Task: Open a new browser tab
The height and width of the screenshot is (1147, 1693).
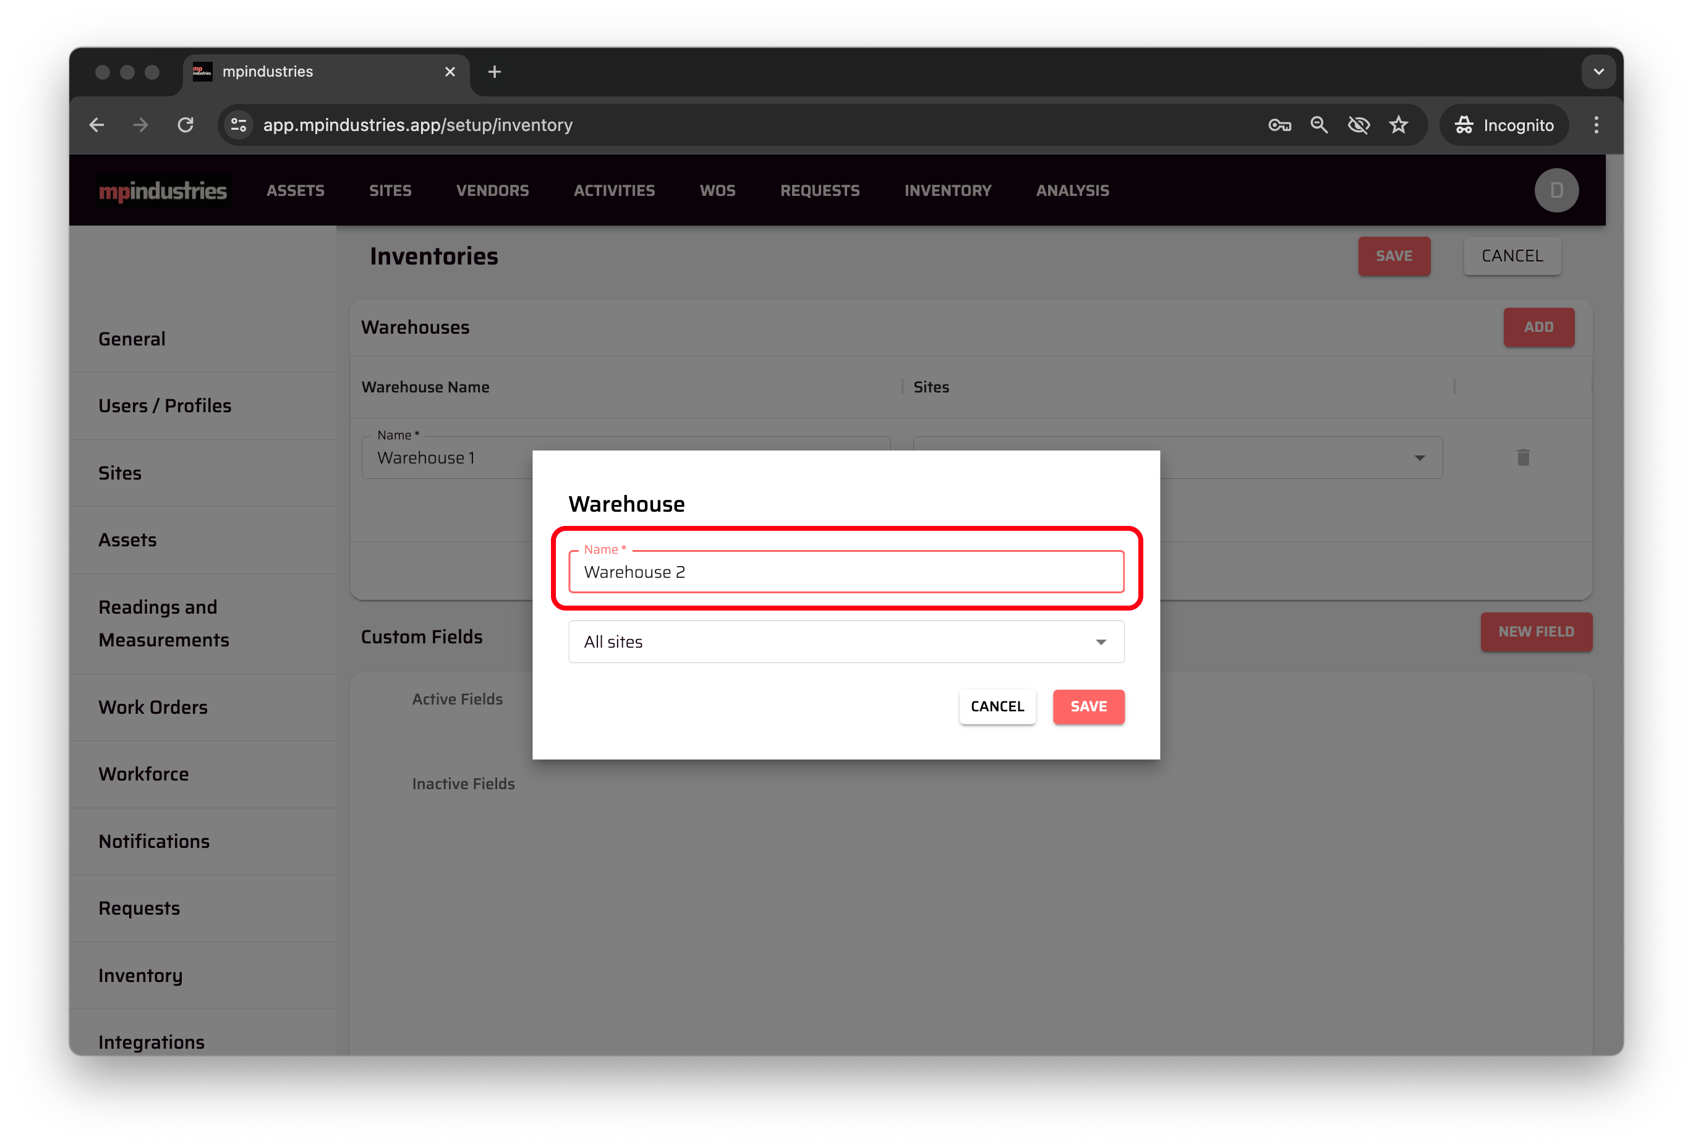Action: [495, 71]
